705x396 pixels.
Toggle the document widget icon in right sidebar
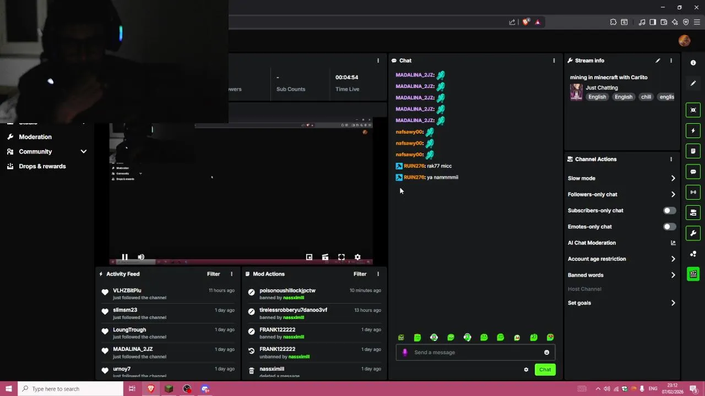693,151
